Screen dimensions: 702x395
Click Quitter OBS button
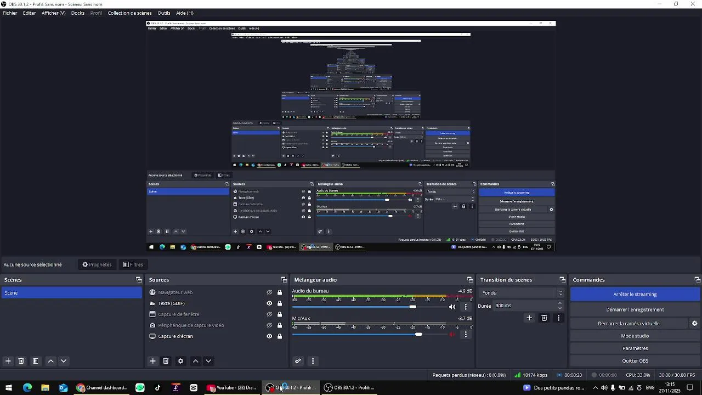[635, 361]
